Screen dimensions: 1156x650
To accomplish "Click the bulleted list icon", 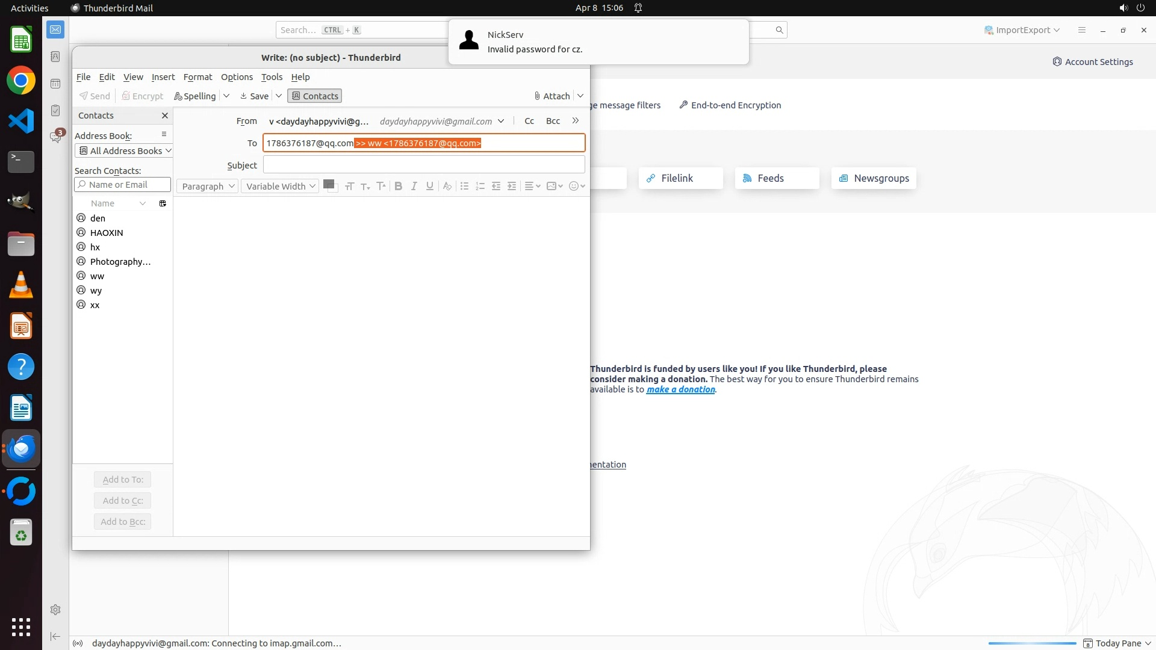I will [464, 186].
